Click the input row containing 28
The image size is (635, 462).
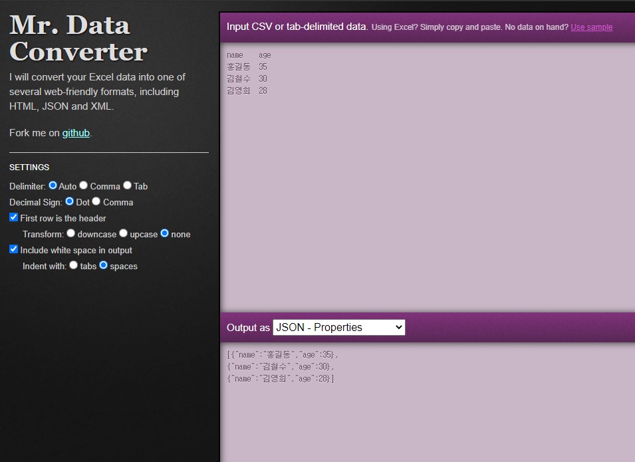(247, 90)
